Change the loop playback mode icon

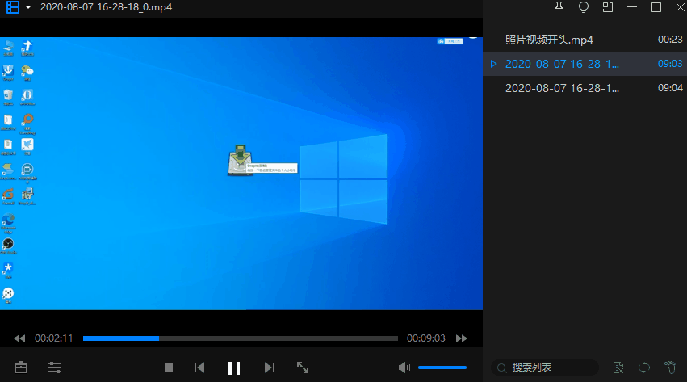(644, 367)
